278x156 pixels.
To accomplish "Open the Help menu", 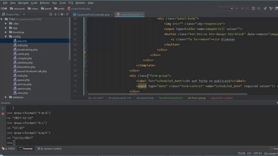I will click(x=91, y=3).
